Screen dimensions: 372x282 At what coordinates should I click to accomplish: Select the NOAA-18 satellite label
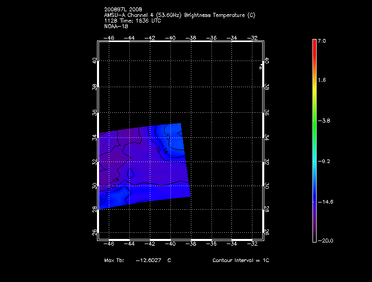115,26
